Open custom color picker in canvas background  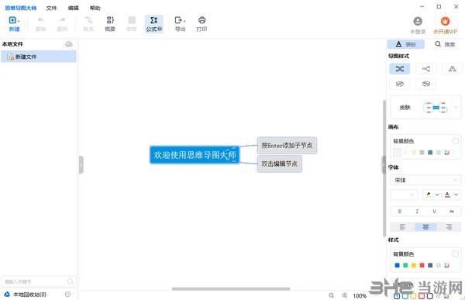pyautogui.click(x=446, y=152)
